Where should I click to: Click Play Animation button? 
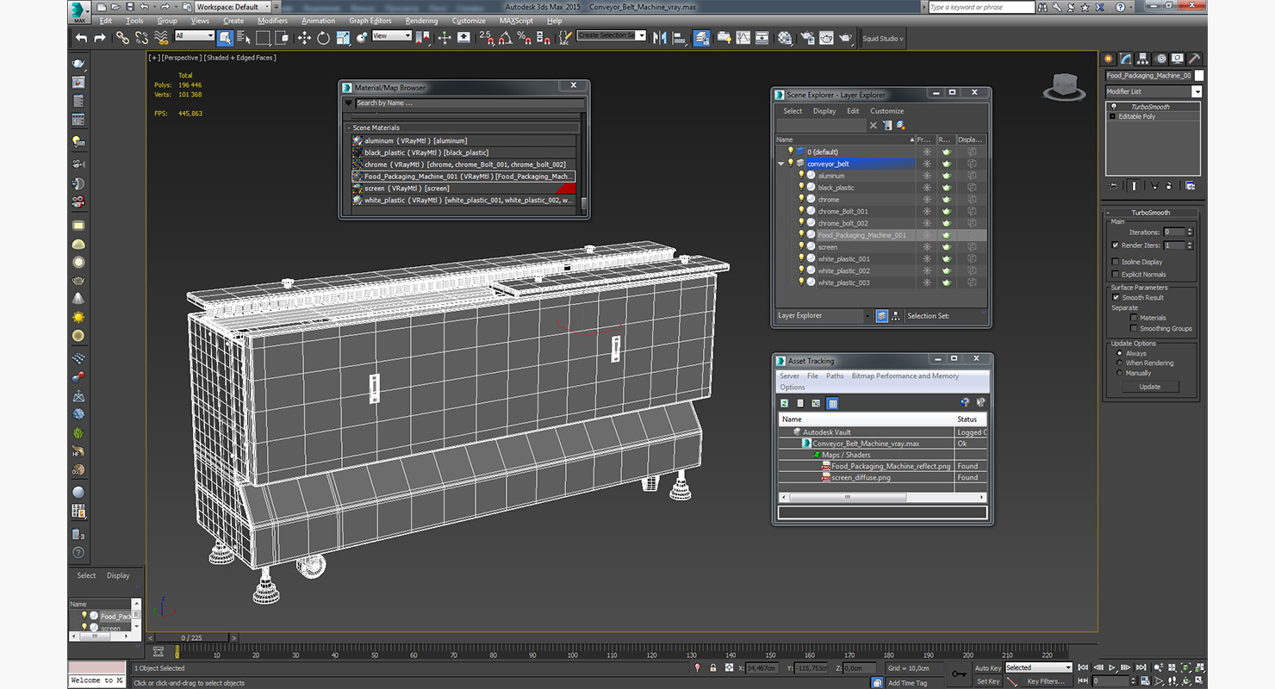1113,667
